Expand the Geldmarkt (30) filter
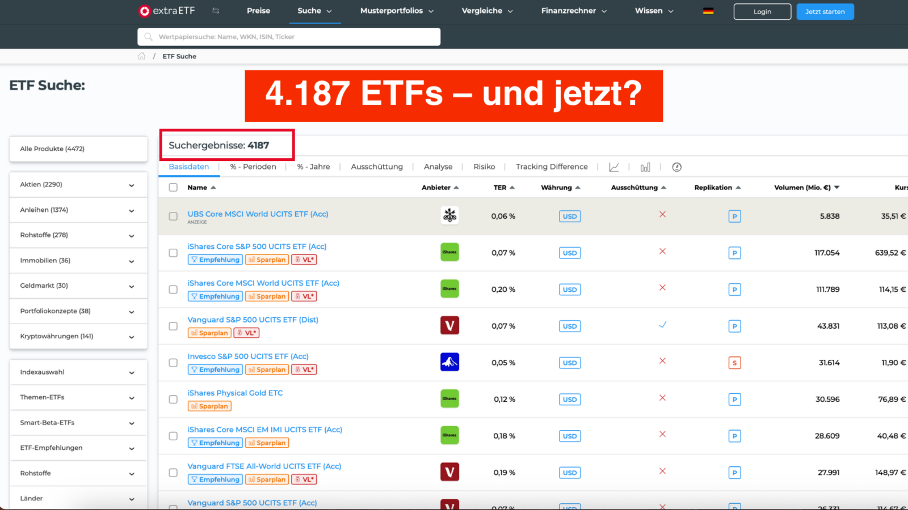 click(78, 286)
